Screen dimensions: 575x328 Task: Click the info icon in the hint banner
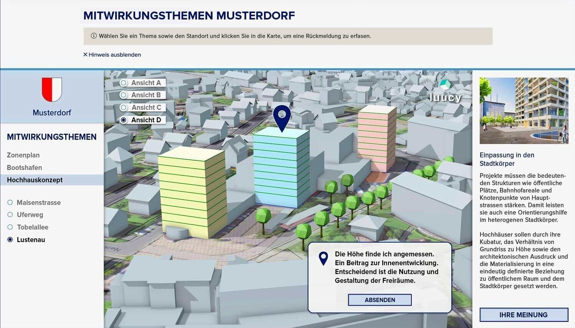point(94,36)
